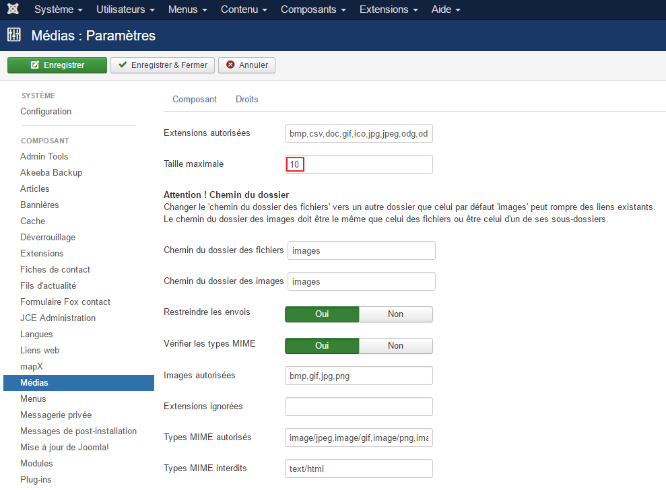The width and height of the screenshot is (666, 490).
Task: Open the Composants dropdown menu
Action: click(x=313, y=10)
